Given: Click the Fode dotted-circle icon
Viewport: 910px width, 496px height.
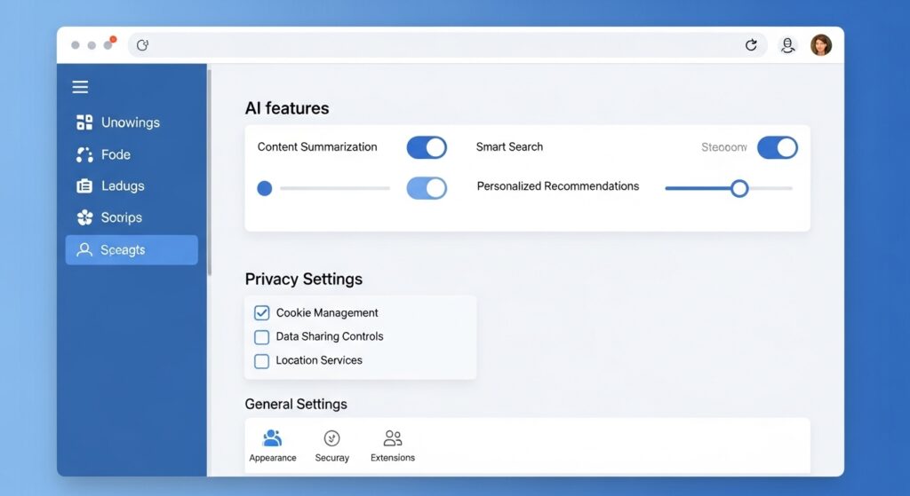Looking at the screenshot, I should (84, 154).
